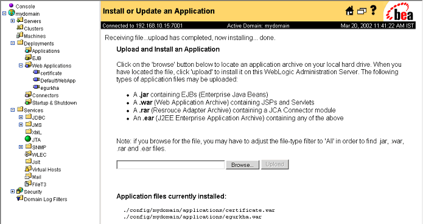Click the egurkha.war installed file path
This screenshot has width=423, height=224.
tap(192, 217)
